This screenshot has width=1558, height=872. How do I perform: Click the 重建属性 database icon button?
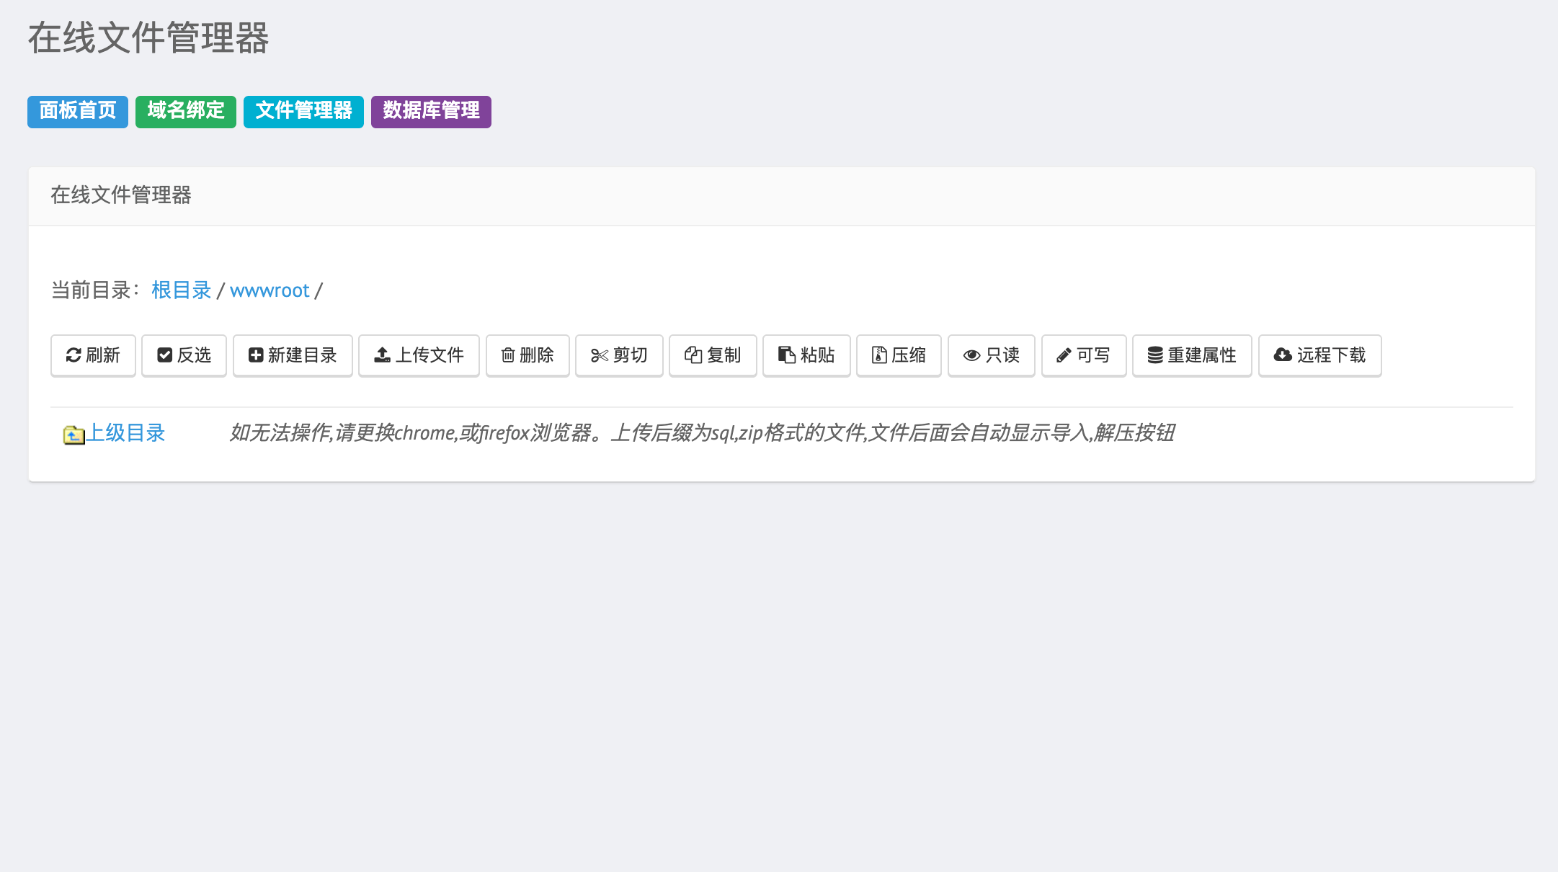[1191, 355]
